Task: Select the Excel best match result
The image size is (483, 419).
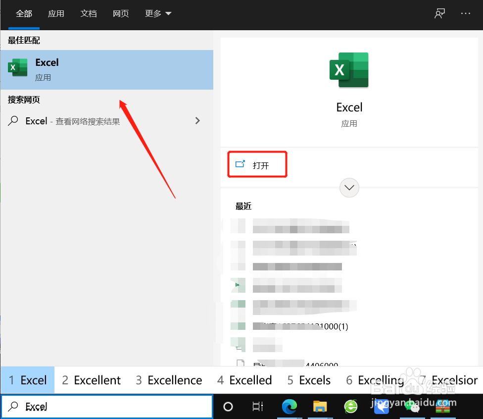Action: pyautogui.click(x=107, y=70)
